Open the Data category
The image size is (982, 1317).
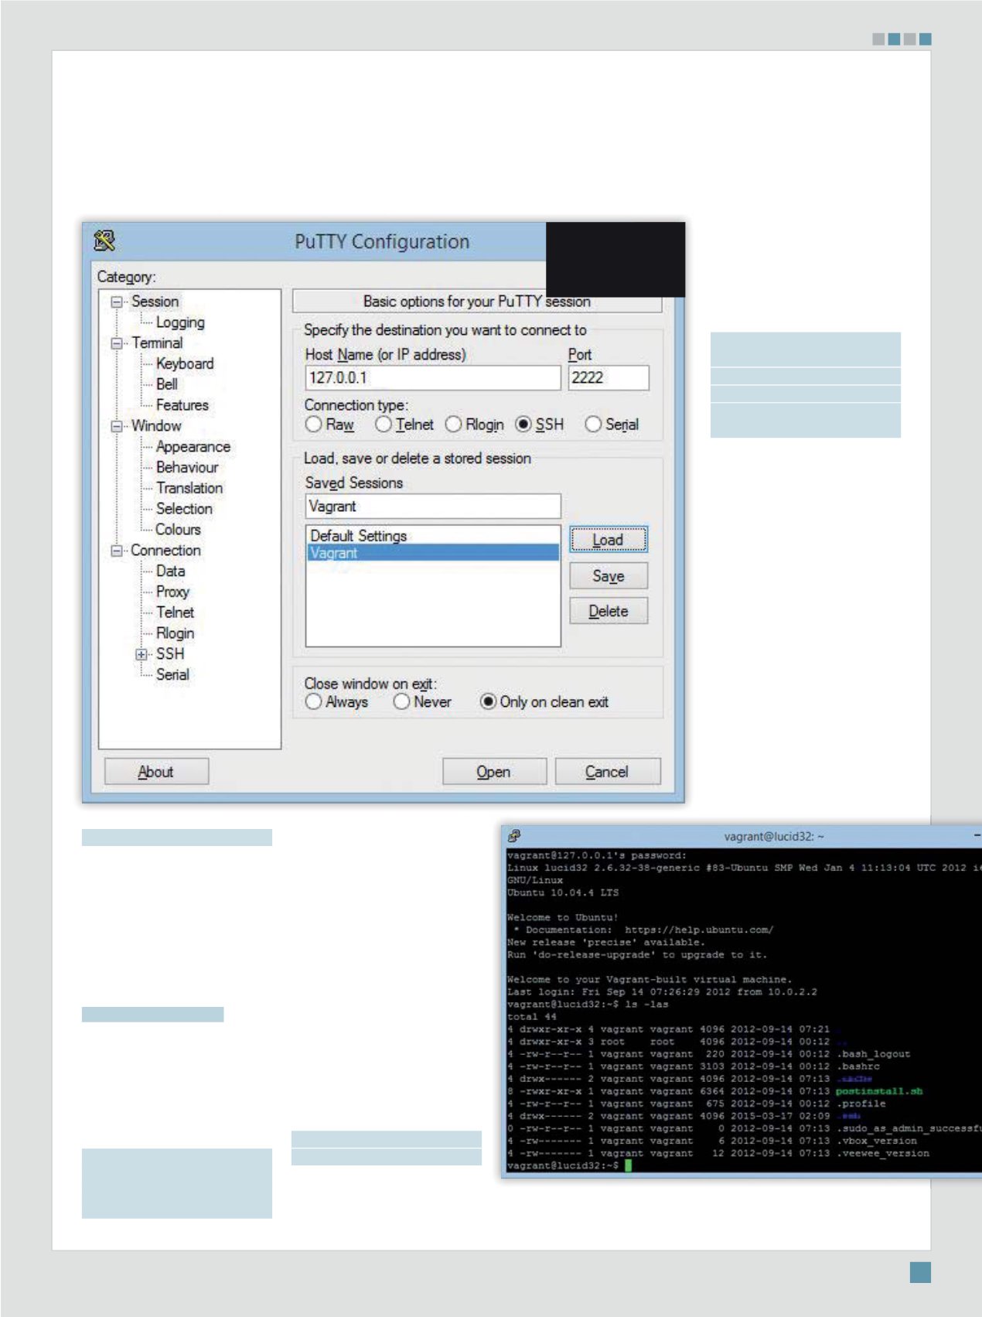[x=170, y=571]
